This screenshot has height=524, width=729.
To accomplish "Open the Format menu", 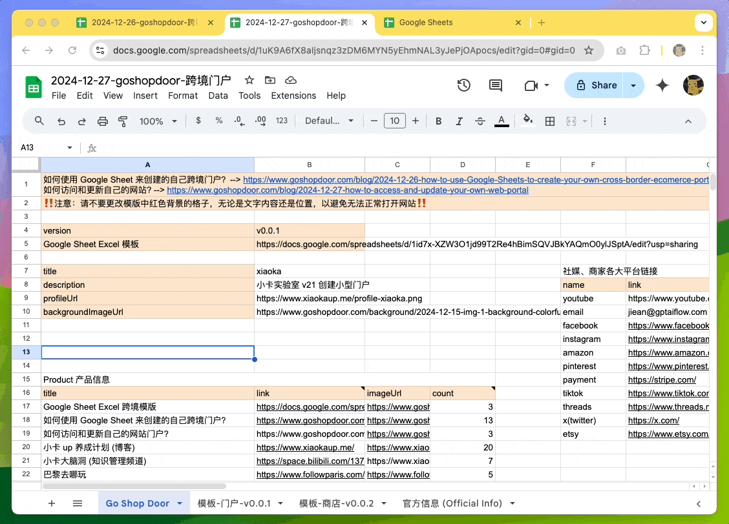I will 183,96.
